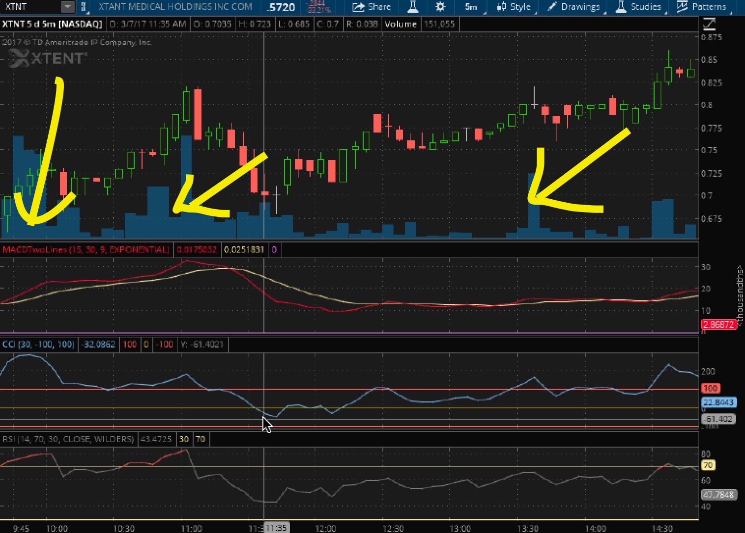Click the volume value 151,055
Viewport: 745px width, 533px height.
click(439, 24)
